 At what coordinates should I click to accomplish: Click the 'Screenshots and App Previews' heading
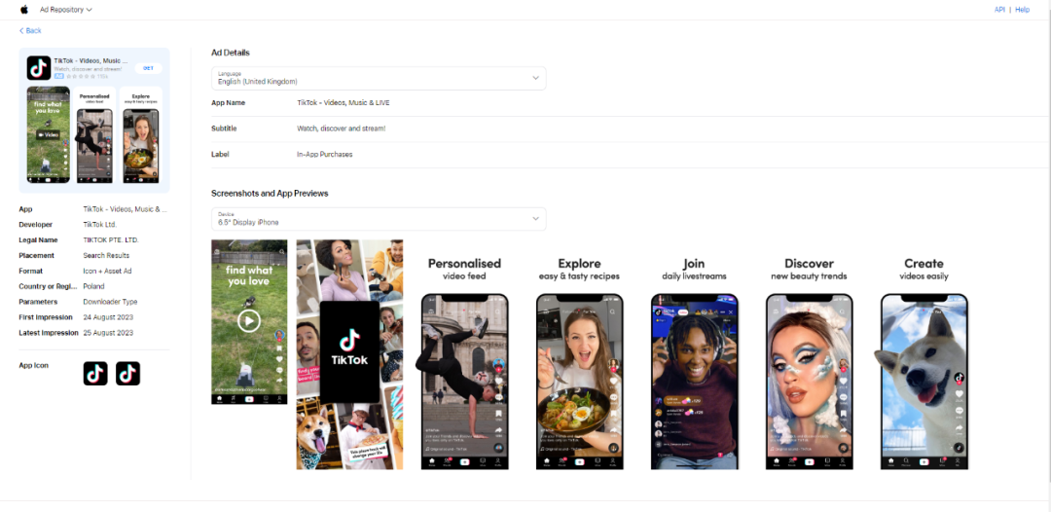click(270, 193)
